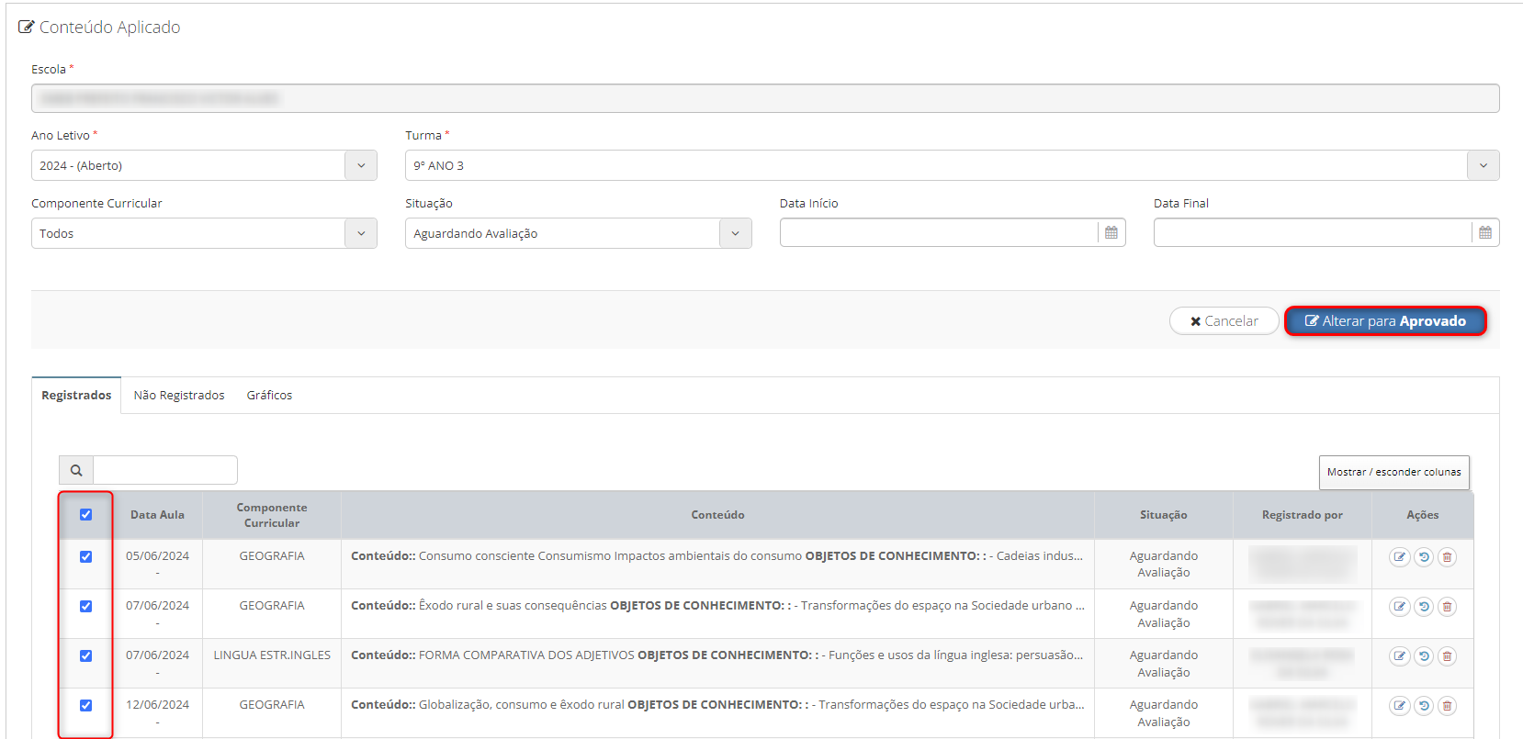Edit the 07/06/2024 GEOGRAFIA record
Image resolution: width=1523 pixels, height=739 pixels.
coord(1399,607)
